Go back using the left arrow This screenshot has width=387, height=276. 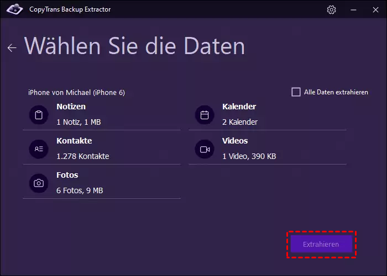[12, 48]
